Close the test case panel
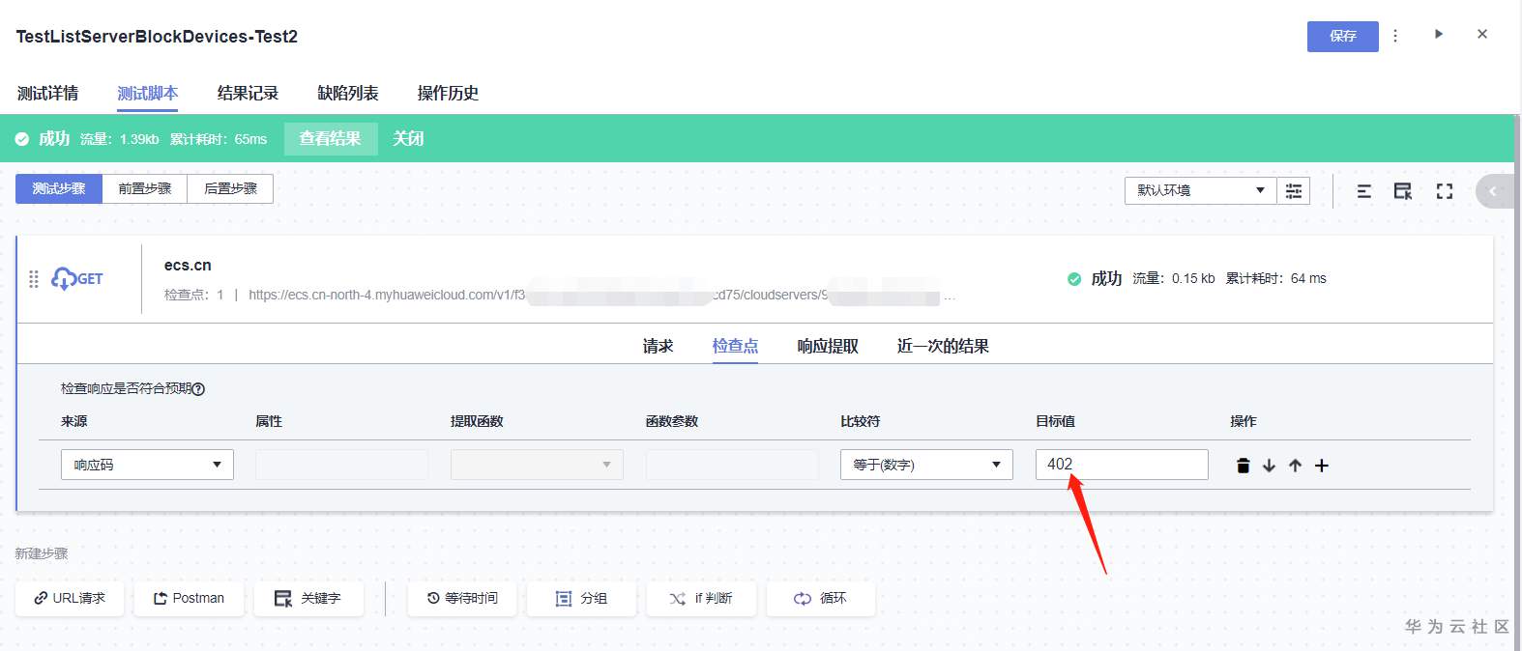Viewport: 1522px width, 651px height. 1482,34
